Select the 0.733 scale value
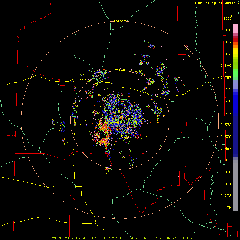 pos(226,89)
